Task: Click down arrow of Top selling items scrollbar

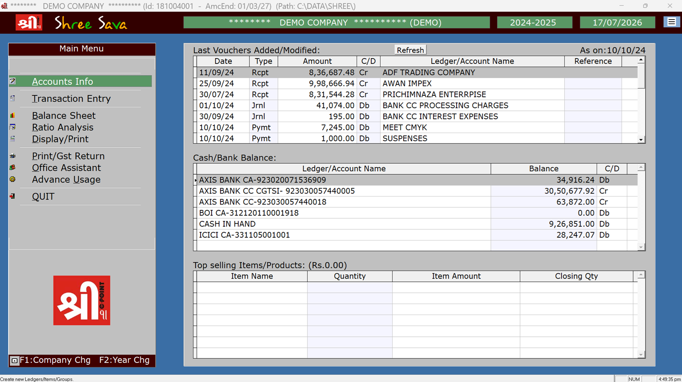Action: (x=641, y=354)
